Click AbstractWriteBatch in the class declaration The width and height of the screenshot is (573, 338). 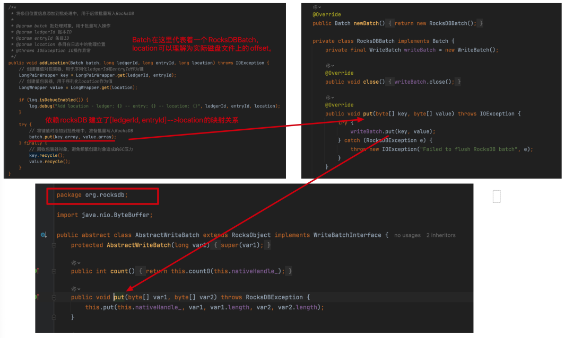(x=167, y=235)
